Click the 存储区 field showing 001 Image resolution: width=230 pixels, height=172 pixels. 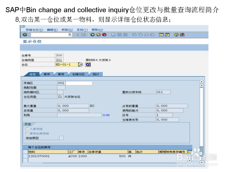(61, 83)
